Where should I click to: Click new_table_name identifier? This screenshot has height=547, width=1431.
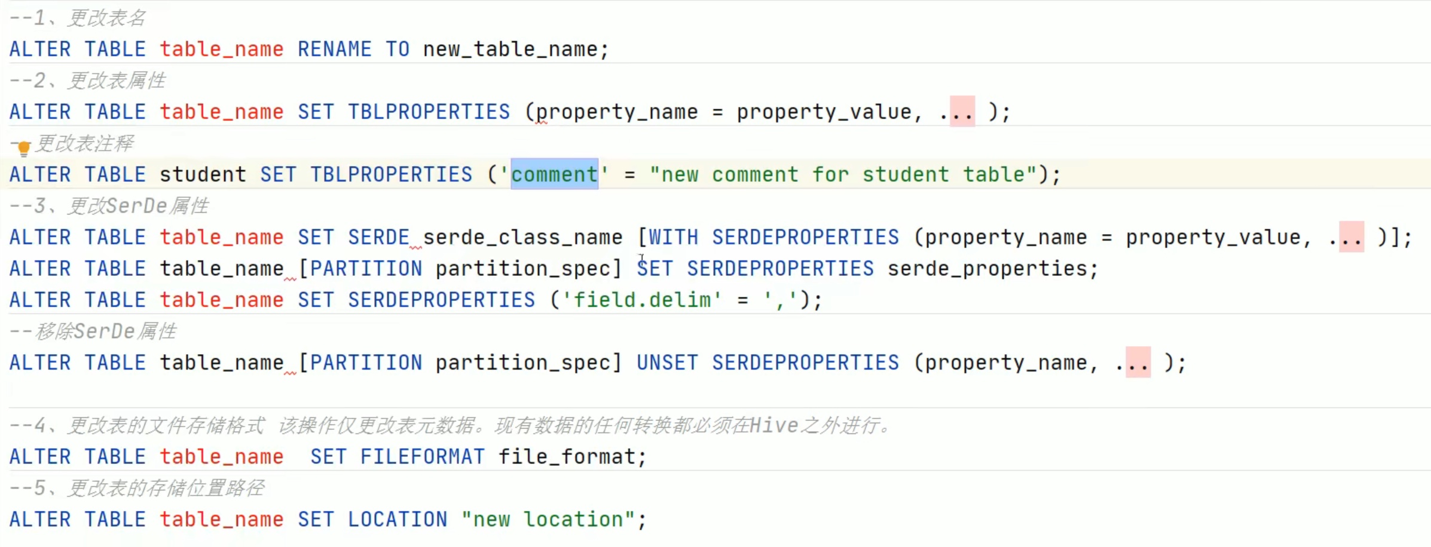[510, 49]
